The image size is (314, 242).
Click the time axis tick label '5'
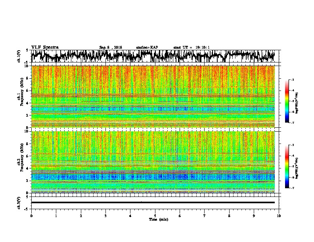[155, 216]
